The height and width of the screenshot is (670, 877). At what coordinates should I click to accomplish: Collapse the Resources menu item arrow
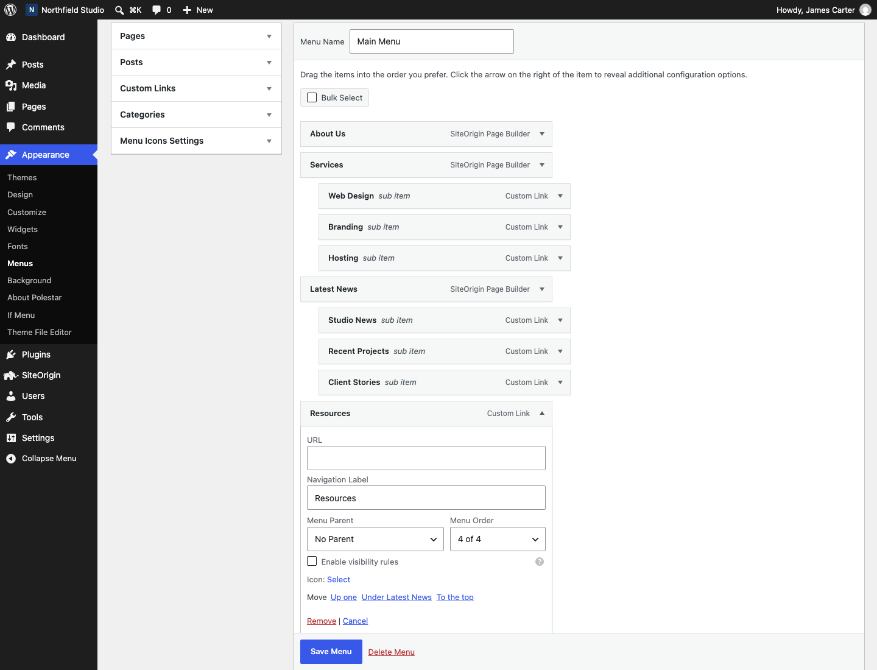pyautogui.click(x=542, y=413)
